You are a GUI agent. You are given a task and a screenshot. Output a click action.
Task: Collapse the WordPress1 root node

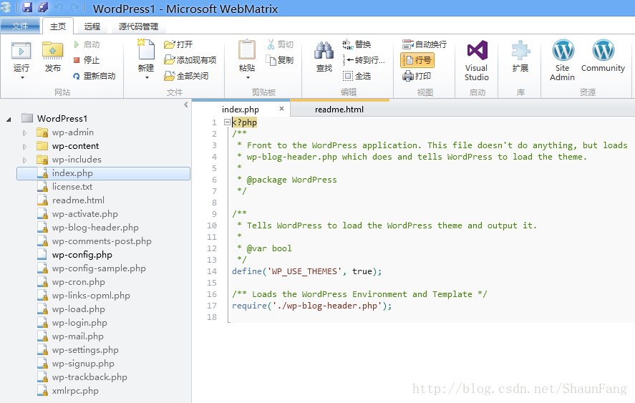point(9,119)
